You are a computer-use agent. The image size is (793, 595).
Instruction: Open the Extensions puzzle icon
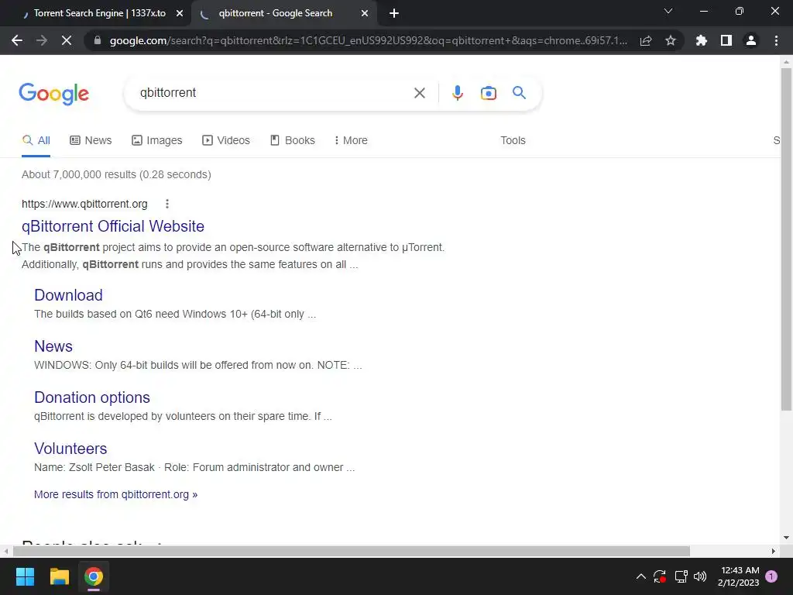point(701,40)
